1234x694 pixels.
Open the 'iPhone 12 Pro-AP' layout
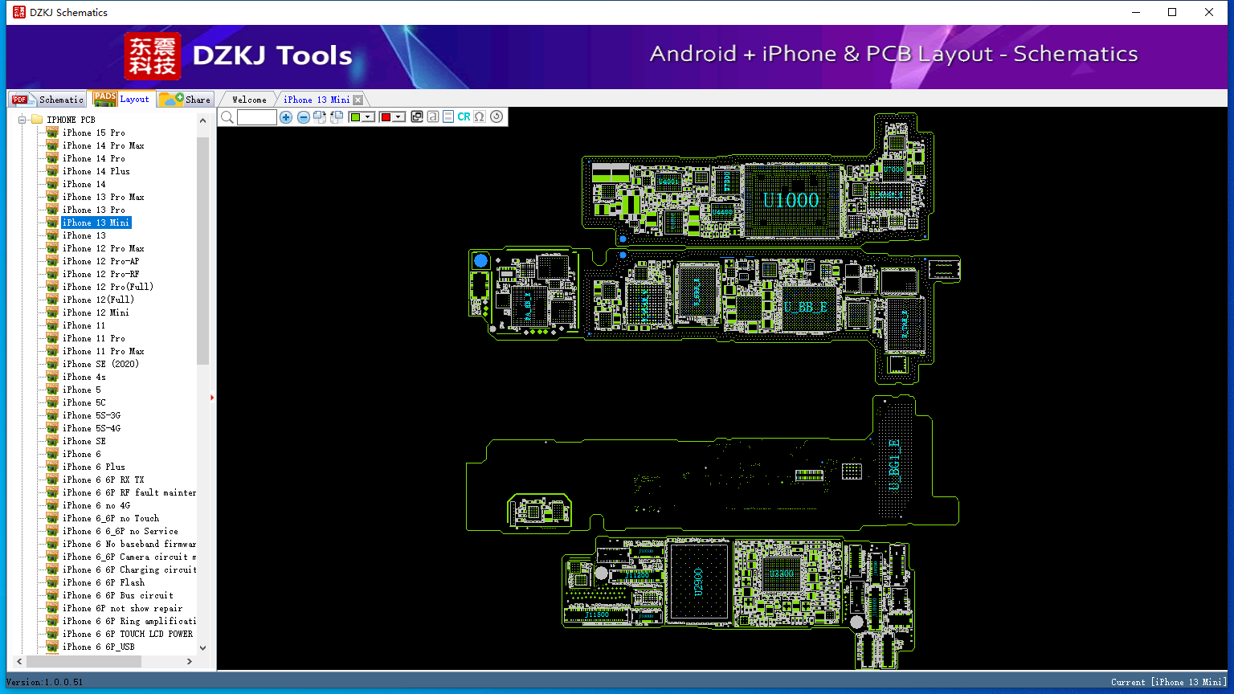point(101,261)
